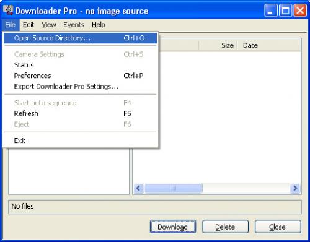Click the disabled Eject entry

pos(81,124)
